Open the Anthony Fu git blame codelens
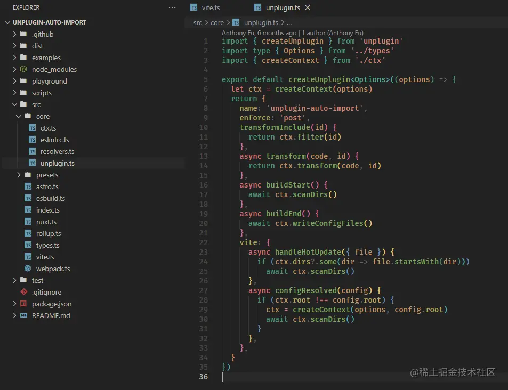 point(293,32)
